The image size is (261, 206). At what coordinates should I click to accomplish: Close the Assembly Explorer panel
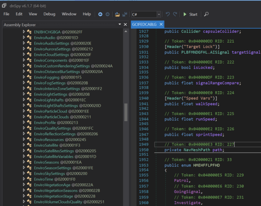click(x=125, y=25)
